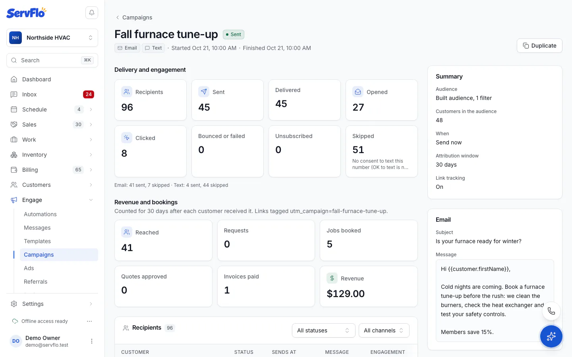Go to Automations under Engage
The width and height of the screenshot is (572, 357).
click(59, 214)
